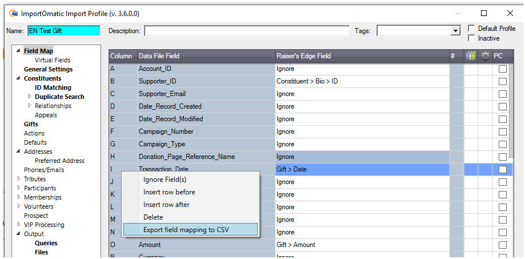Click the Donation_Page_Reference_Name cell
This screenshot has height=259, width=525.
(206, 157)
